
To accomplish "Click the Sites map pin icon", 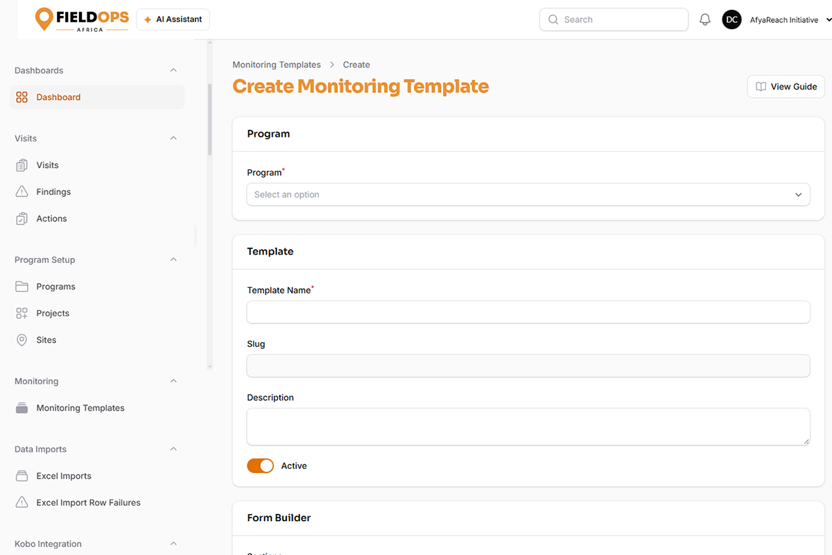I will point(22,340).
